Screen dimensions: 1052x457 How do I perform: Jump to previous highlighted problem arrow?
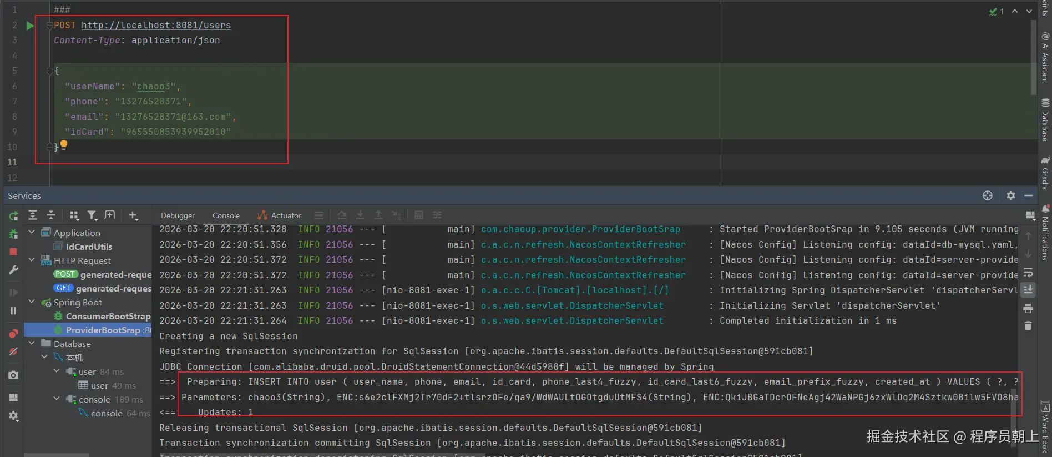click(1015, 11)
